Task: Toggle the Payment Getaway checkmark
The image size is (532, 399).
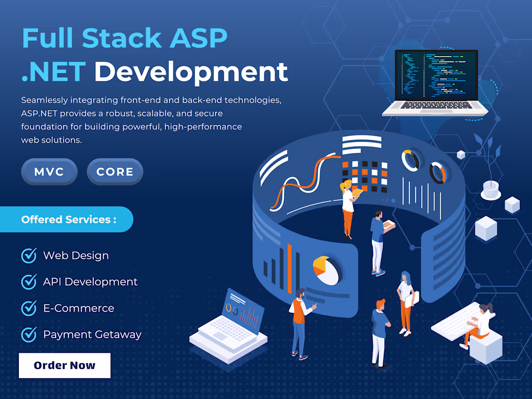Action: click(28, 334)
